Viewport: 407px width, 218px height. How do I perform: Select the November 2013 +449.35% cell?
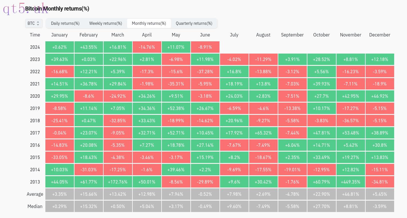(x=350, y=182)
